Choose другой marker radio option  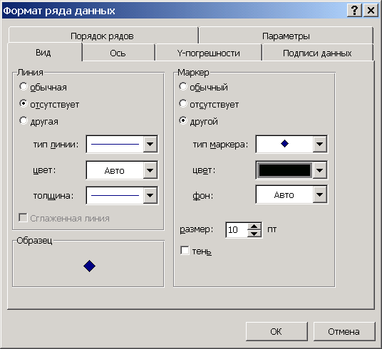pos(183,121)
